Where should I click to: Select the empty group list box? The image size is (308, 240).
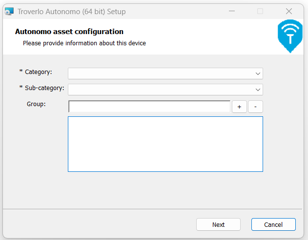[165, 144]
